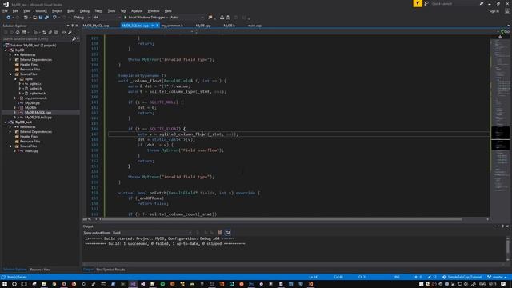The image size is (512, 288).
Task: Click the Open File toolbar icon
Action: tap(35, 18)
